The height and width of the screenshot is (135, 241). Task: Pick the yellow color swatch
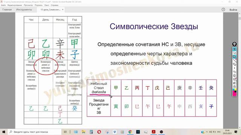[x=236, y=89]
